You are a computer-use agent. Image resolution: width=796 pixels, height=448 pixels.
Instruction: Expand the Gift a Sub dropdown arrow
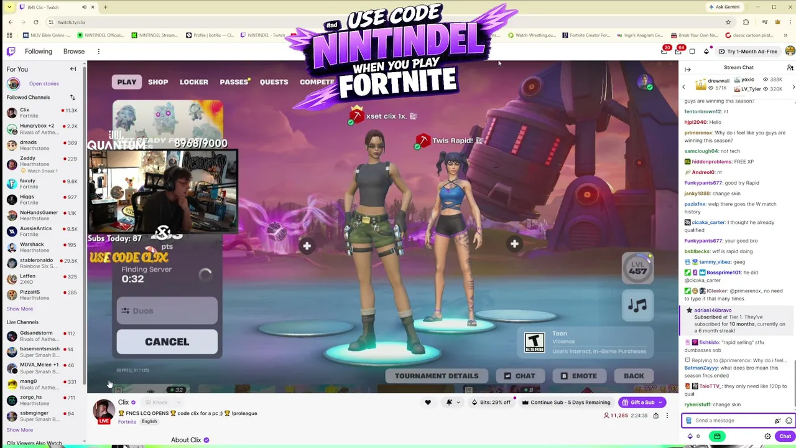[x=660, y=403]
